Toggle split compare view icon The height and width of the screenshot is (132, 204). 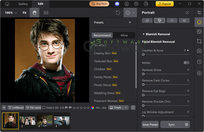click(x=133, y=108)
